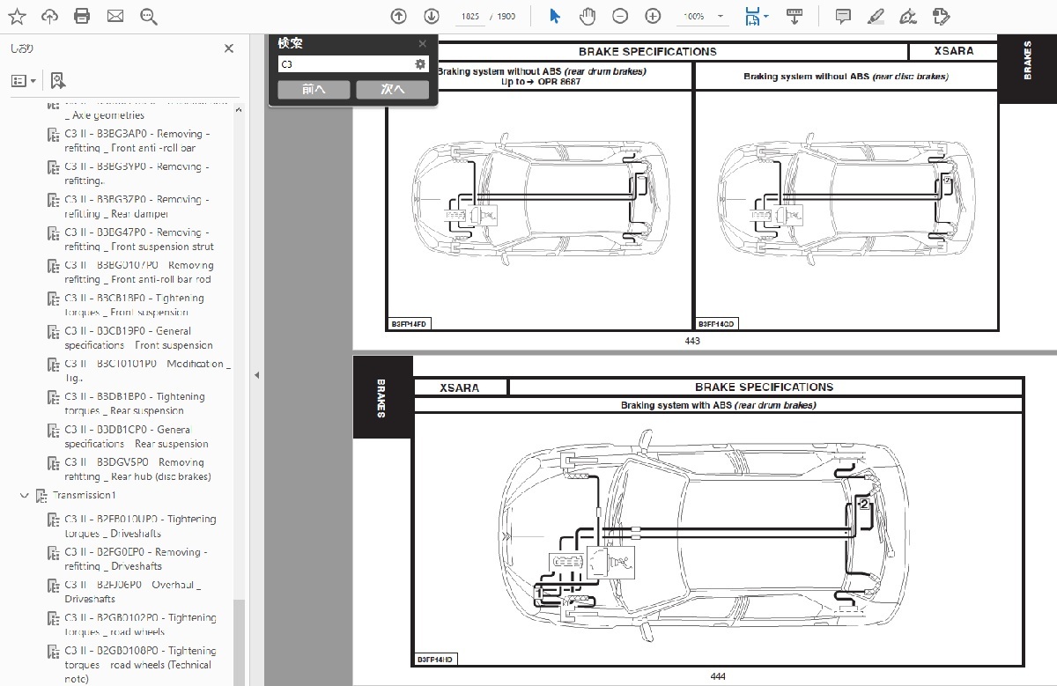The width and height of the screenshot is (1057, 686).
Task: Click the search text field containing C3
Action: pyautogui.click(x=345, y=64)
